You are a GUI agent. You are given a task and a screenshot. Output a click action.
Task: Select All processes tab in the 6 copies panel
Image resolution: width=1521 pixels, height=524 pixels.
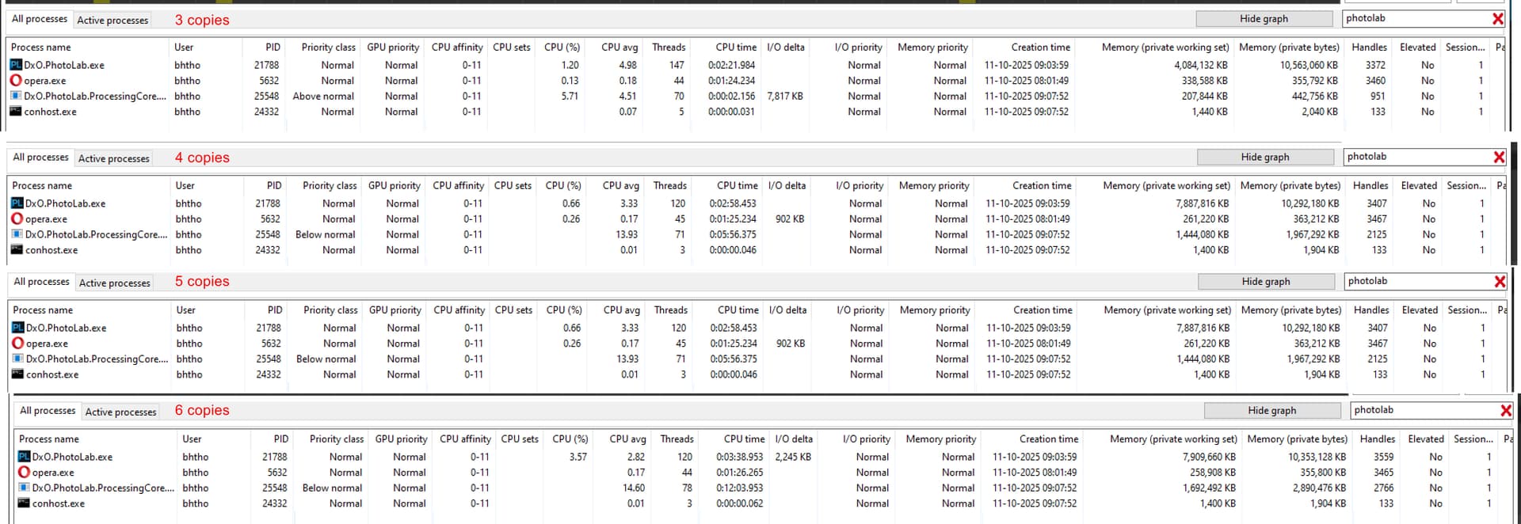48,411
